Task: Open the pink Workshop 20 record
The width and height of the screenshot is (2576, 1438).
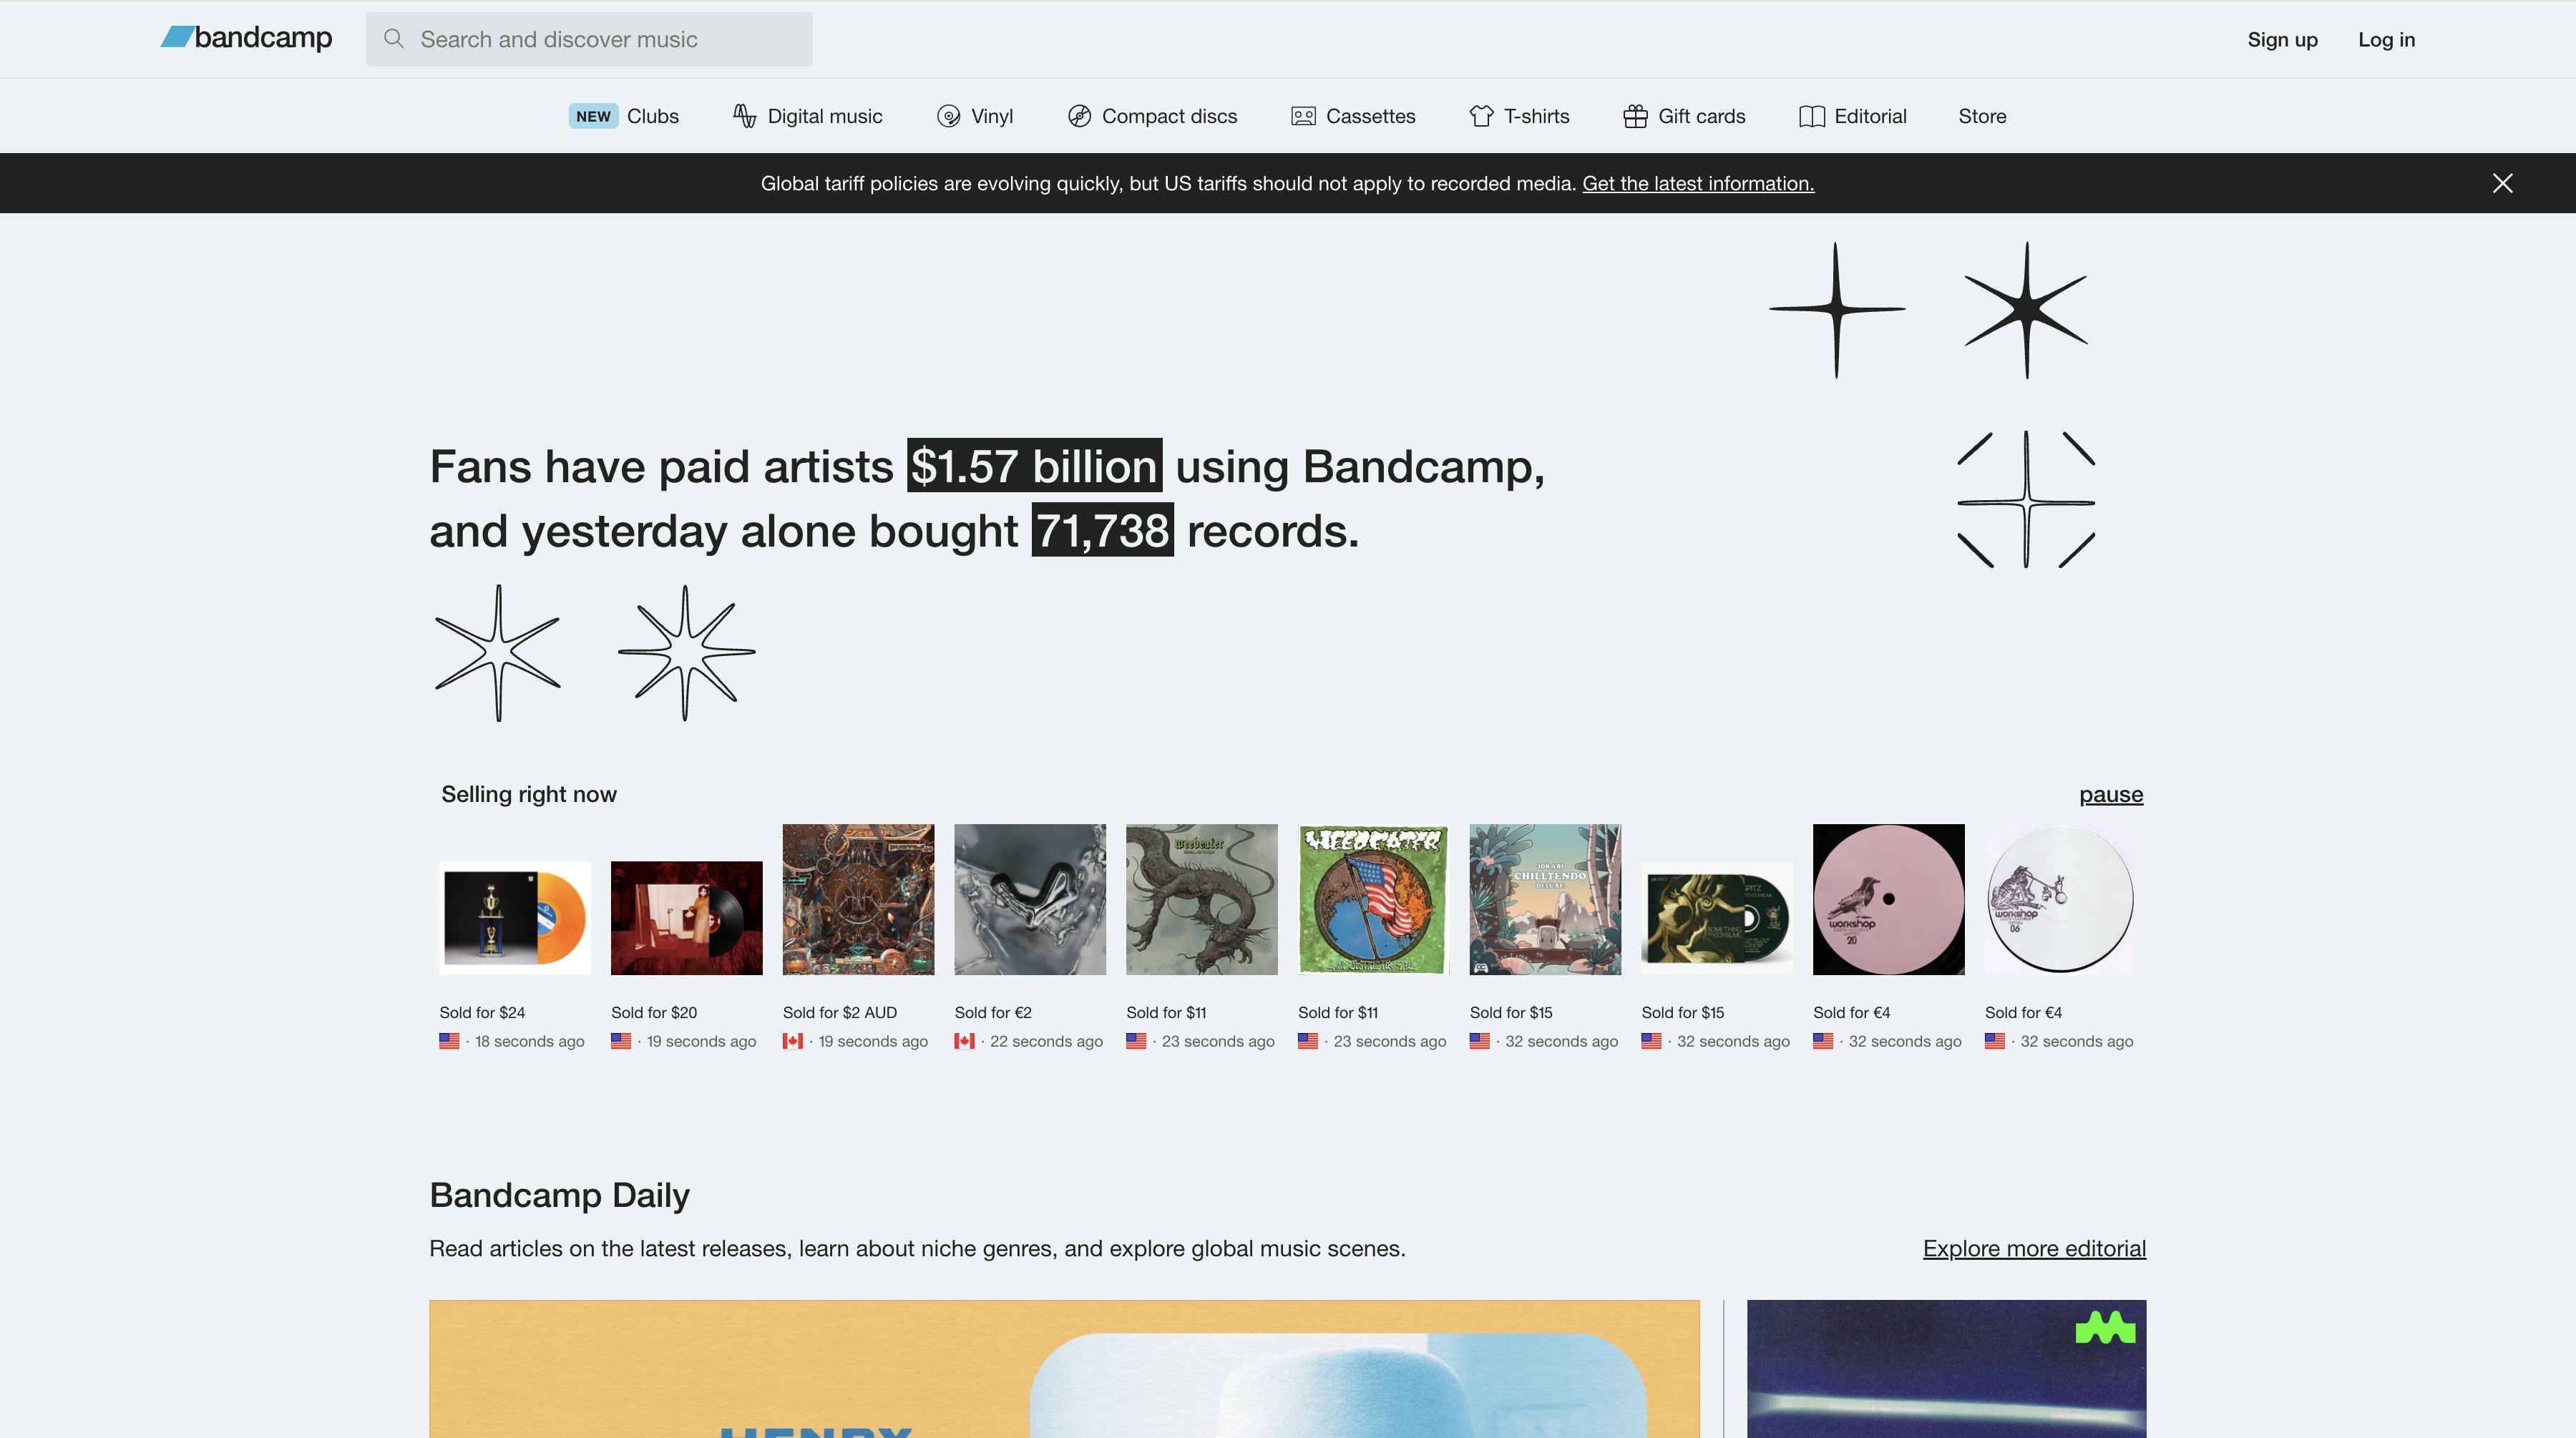Action: [x=1889, y=899]
